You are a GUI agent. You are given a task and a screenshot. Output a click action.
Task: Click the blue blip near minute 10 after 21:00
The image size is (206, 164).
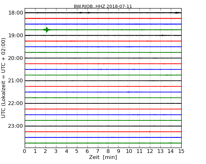[129, 92]
